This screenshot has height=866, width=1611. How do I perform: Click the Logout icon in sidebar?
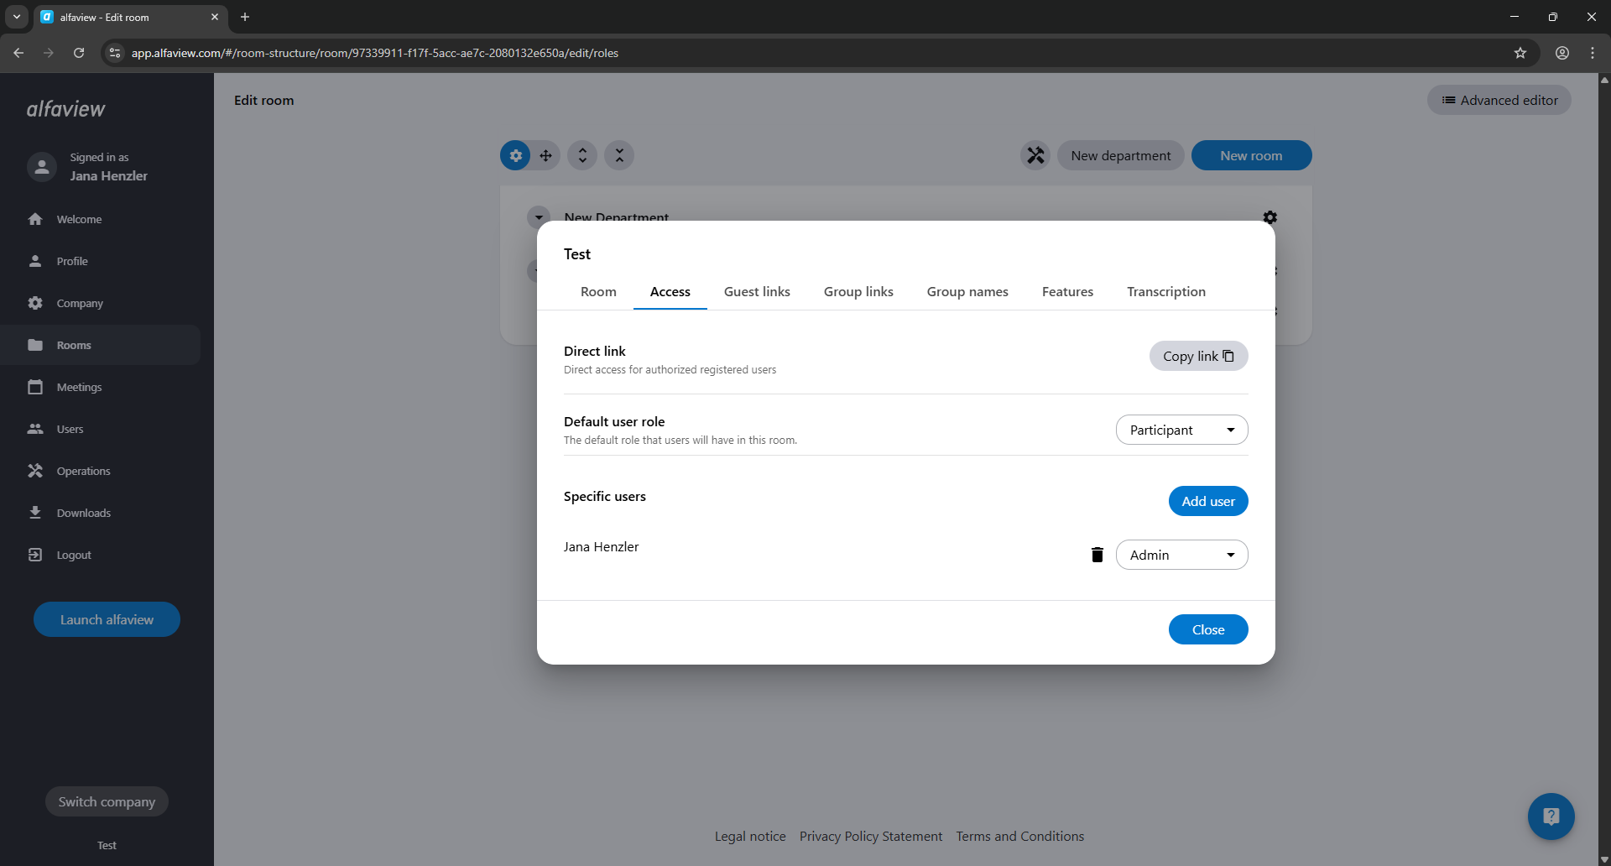coord(35,555)
